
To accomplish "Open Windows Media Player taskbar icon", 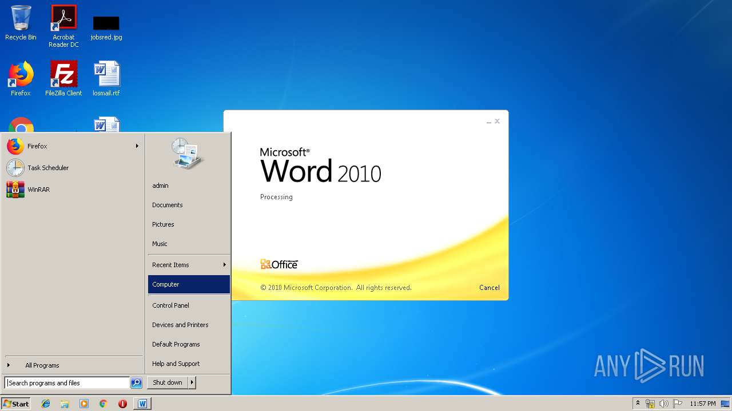I will (x=84, y=404).
